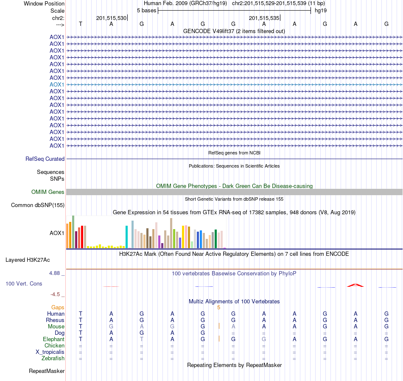The image size is (403, 381).
Task: Click Publications: Sequences in Scientific Articles title
Action: point(234,166)
